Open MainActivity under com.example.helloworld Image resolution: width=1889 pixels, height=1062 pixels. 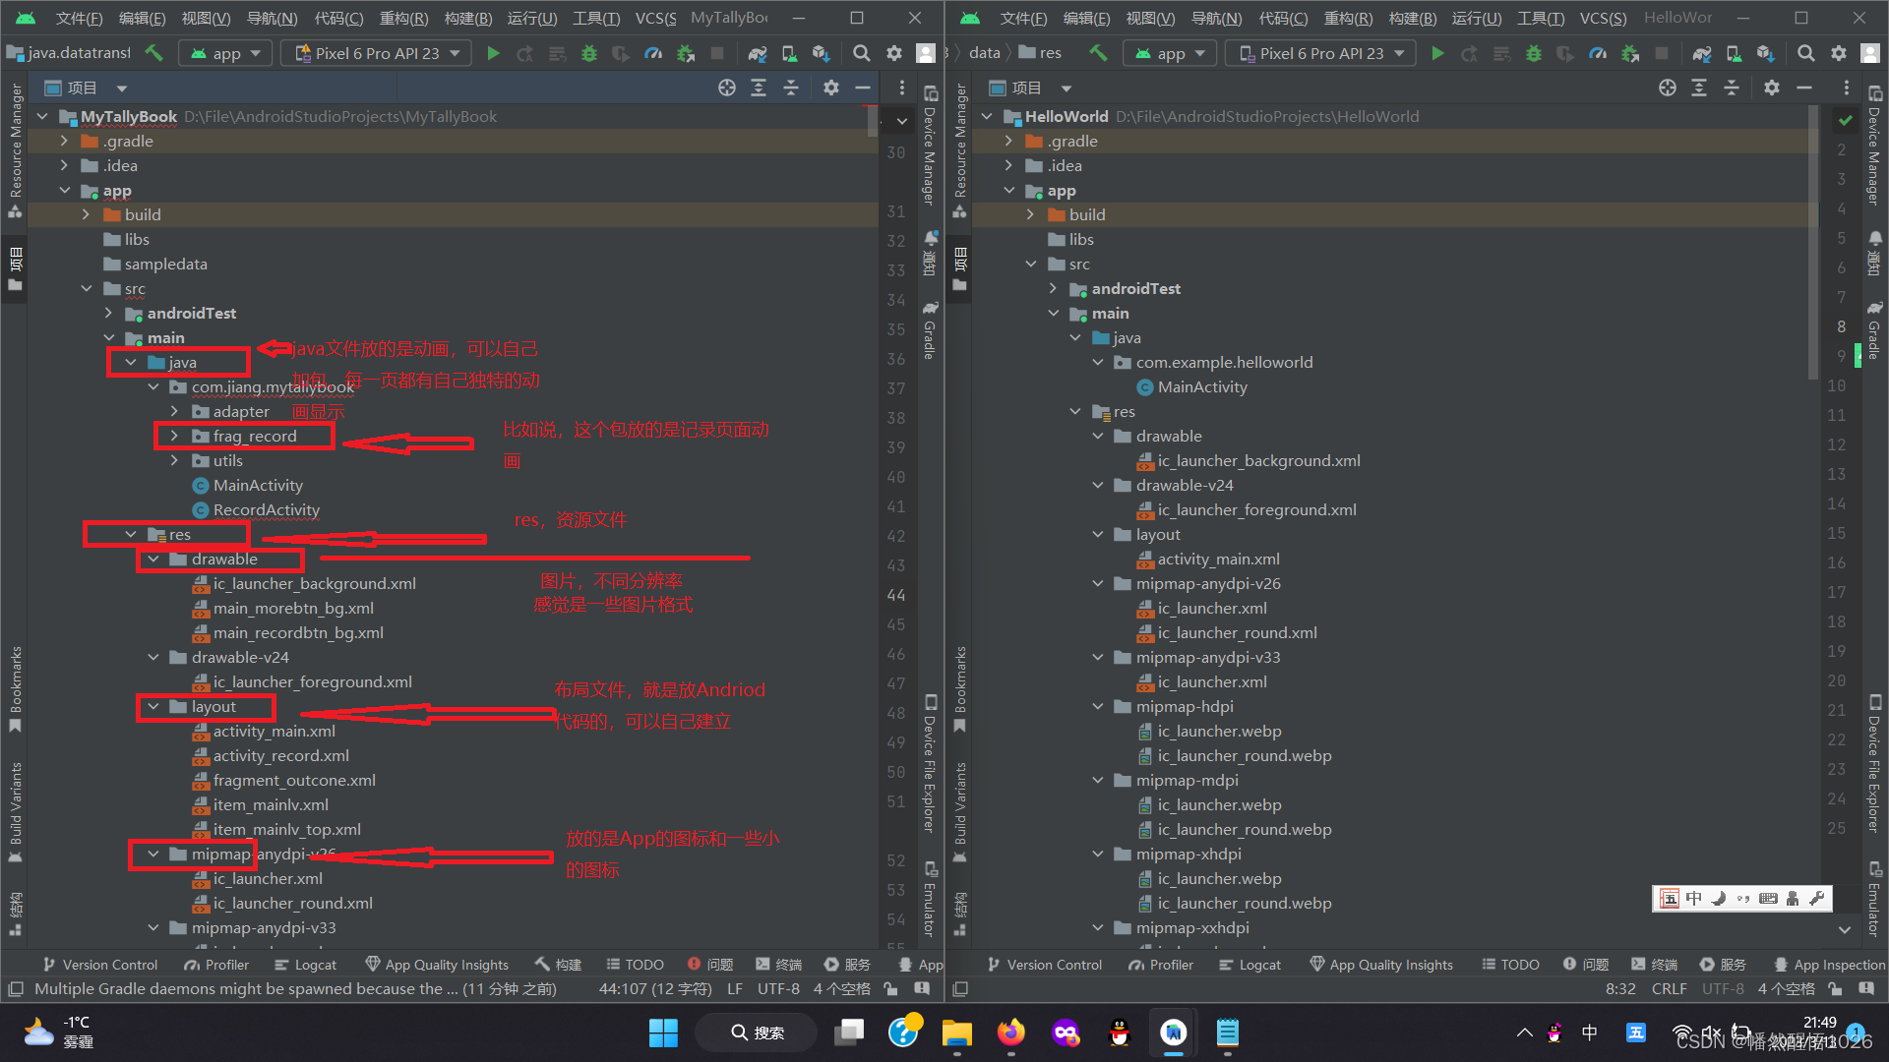pos(1201,386)
